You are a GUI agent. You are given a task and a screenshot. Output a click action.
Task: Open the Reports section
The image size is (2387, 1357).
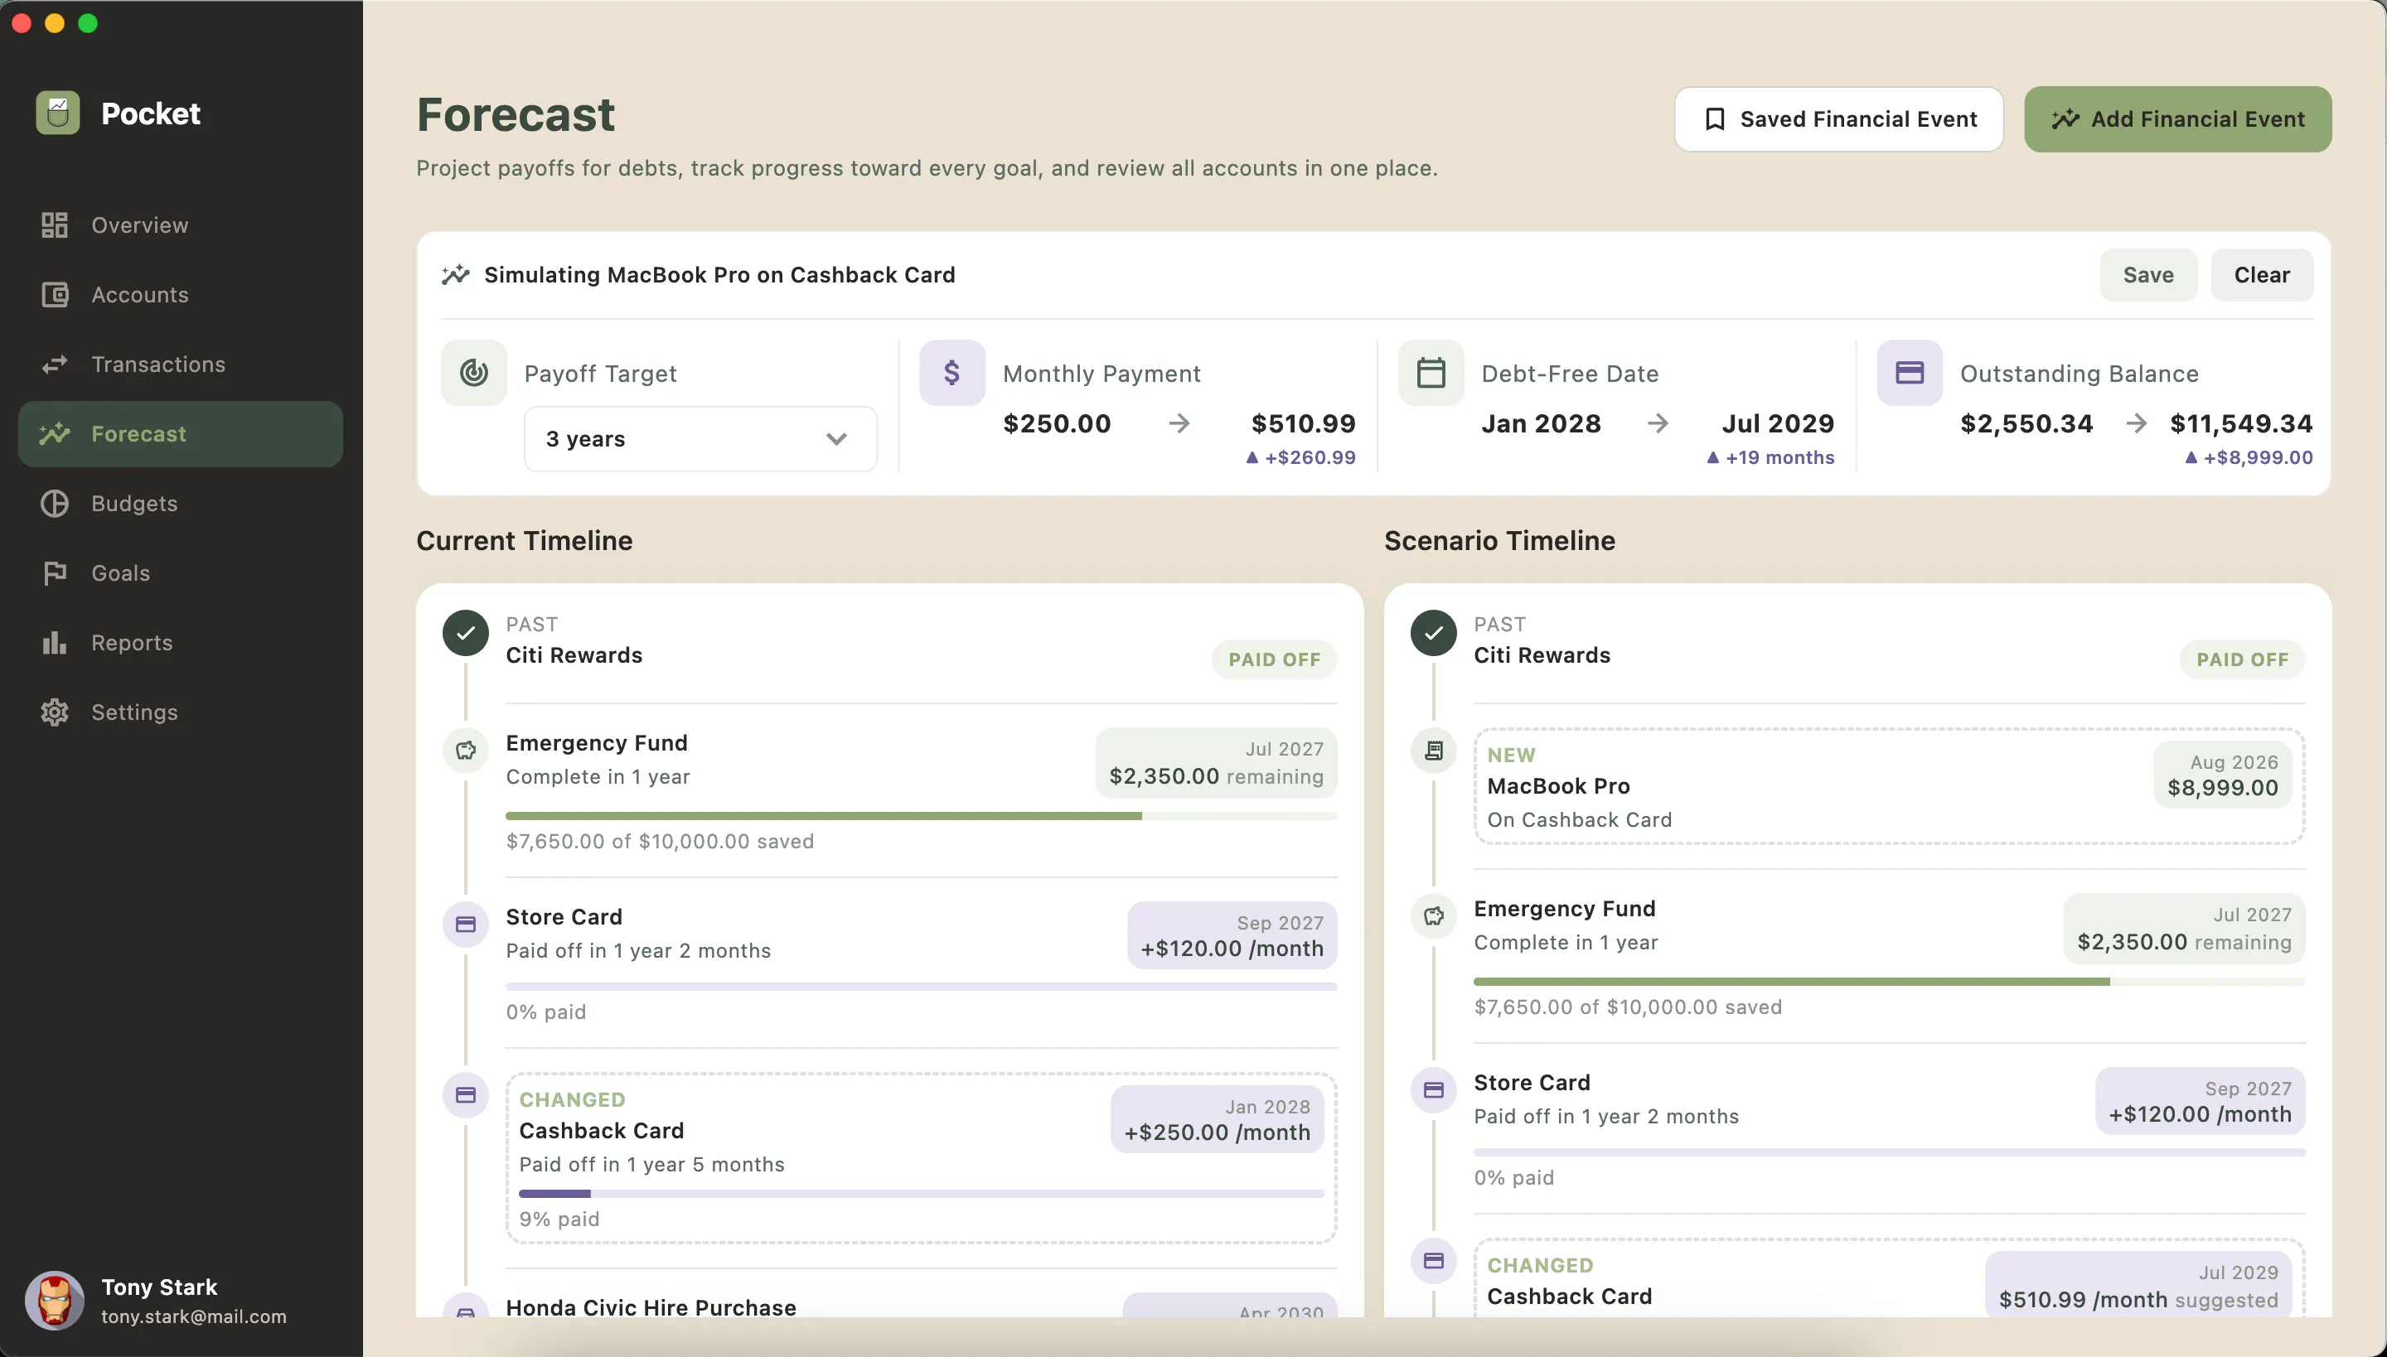[x=181, y=642]
